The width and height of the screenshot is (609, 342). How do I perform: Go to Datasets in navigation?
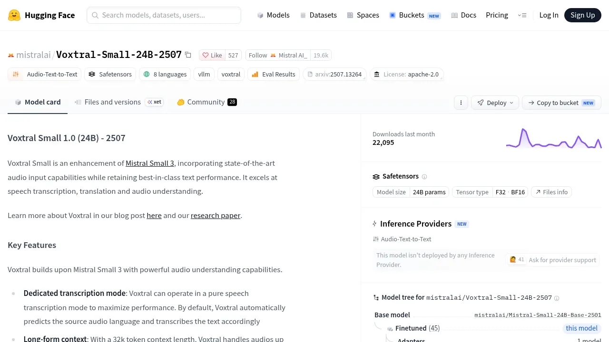click(x=318, y=15)
